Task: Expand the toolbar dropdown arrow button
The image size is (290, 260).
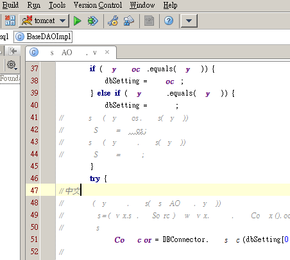Action: (189, 21)
